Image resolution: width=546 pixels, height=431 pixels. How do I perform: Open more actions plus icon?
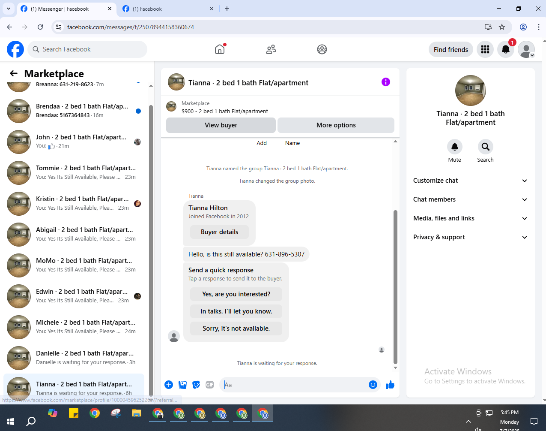pyautogui.click(x=169, y=385)
